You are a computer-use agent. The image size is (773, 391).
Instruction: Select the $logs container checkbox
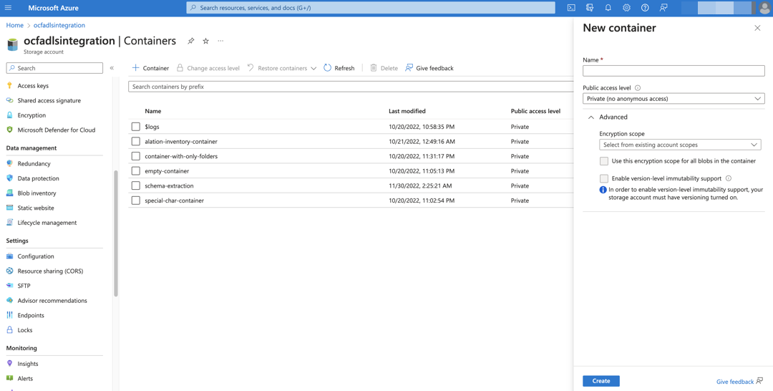[x=136, y=127]
